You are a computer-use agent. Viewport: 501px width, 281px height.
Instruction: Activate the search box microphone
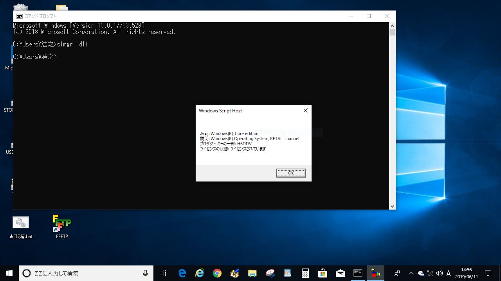(x=146, y=273)
